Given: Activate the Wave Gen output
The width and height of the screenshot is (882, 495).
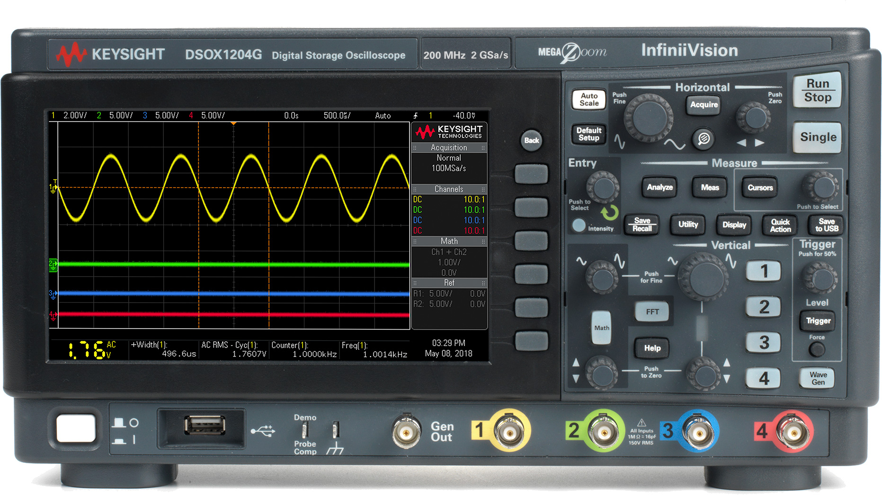Looking at the screenshot, I should pos(817,379).
